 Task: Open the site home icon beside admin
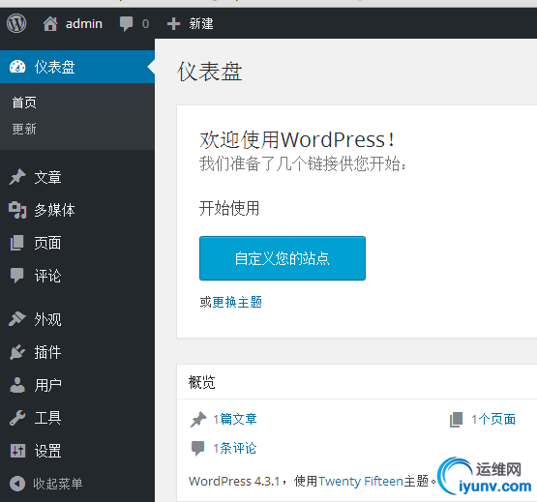click(50, 23)
